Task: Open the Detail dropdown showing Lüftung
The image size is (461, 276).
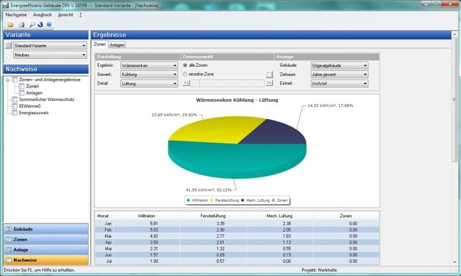Action: (149, 84)
